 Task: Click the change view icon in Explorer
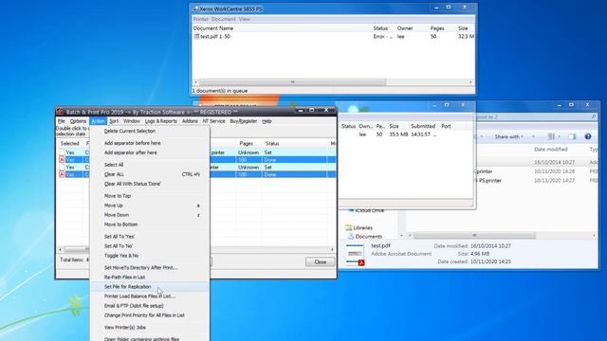point(551,136)
